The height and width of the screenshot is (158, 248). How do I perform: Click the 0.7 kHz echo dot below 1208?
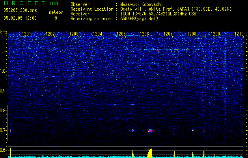click(x=193, y=130)
